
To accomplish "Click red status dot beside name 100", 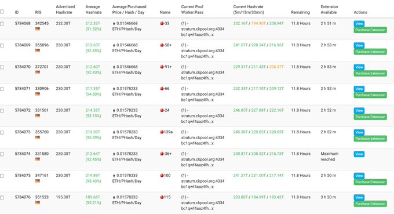I will [162, 176].
